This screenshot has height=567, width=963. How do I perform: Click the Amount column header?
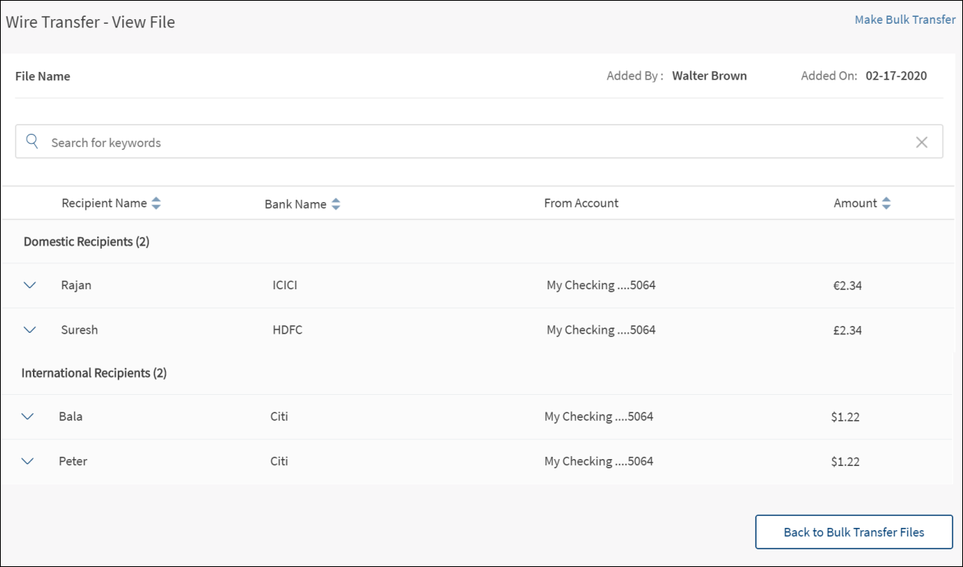855,204
